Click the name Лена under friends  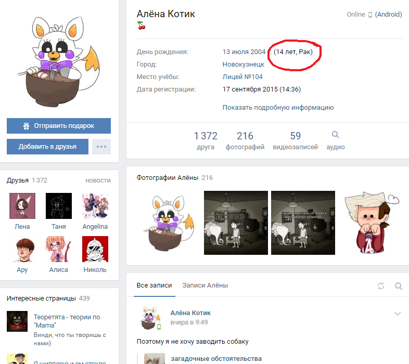coord(22,227)
